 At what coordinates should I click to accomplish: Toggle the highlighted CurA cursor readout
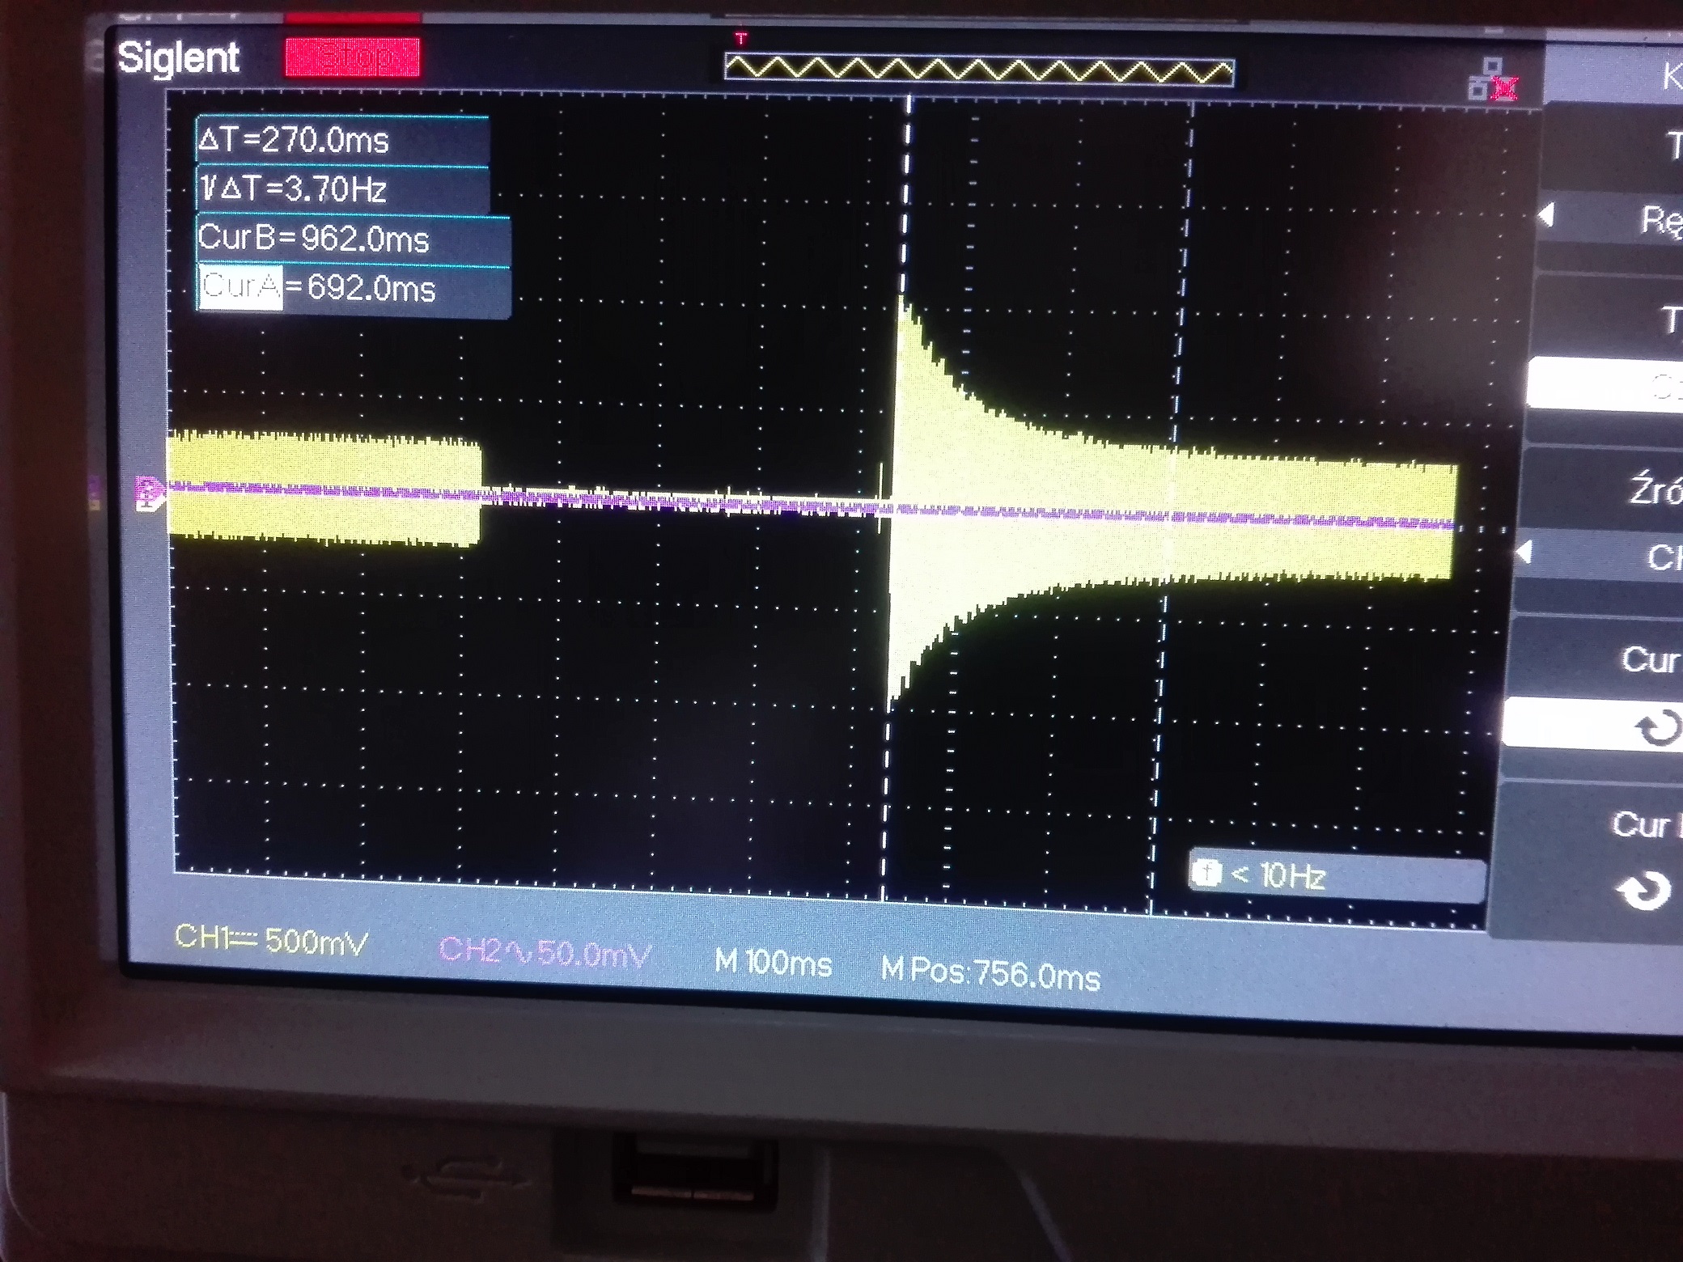pos(241,286)
